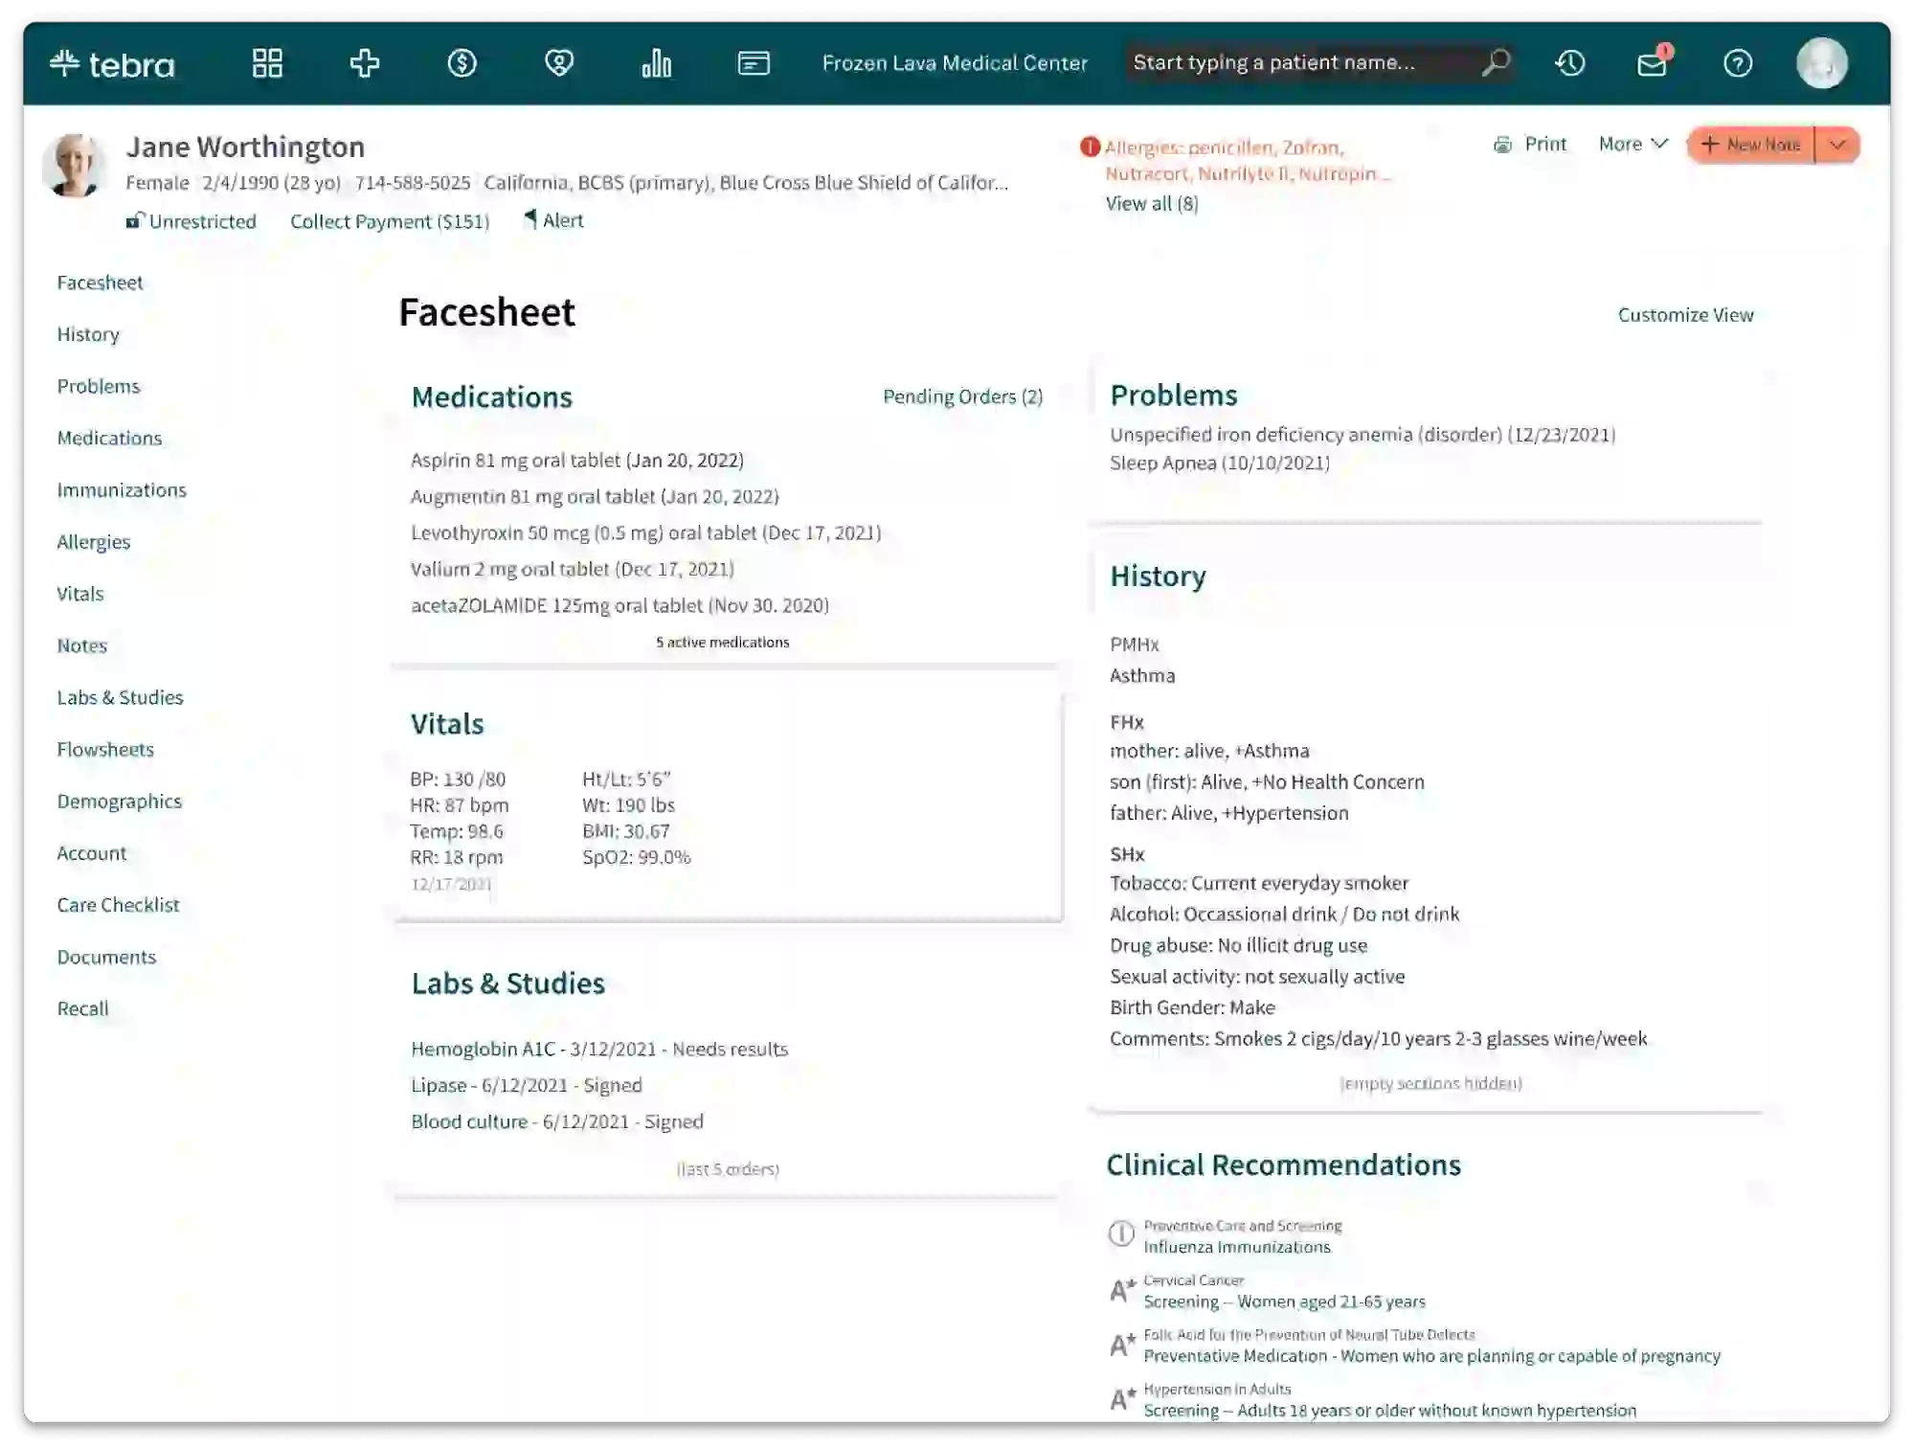
Task: Toggle the Unrestricted chart access lock
Action: click(191, 220)
